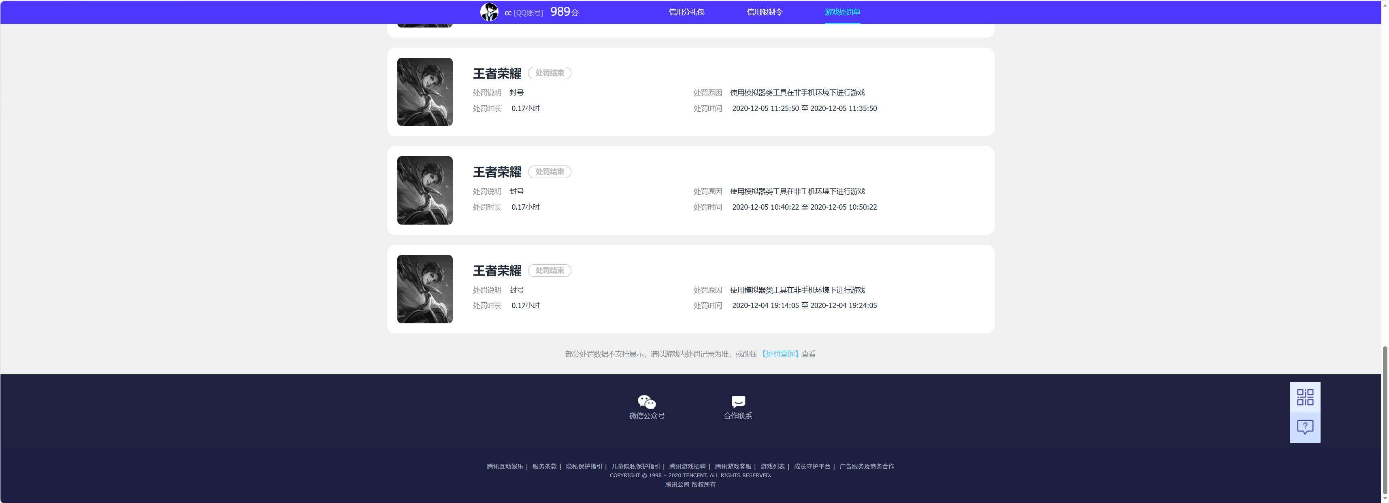Open the WeChat official account icon
Image resolution: width=1389 pixels, height=503 pixels.
point(646,402)
